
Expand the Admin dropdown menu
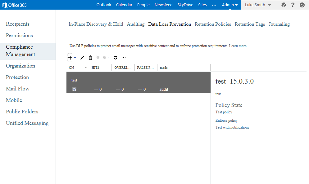click(x=230, y=5)
